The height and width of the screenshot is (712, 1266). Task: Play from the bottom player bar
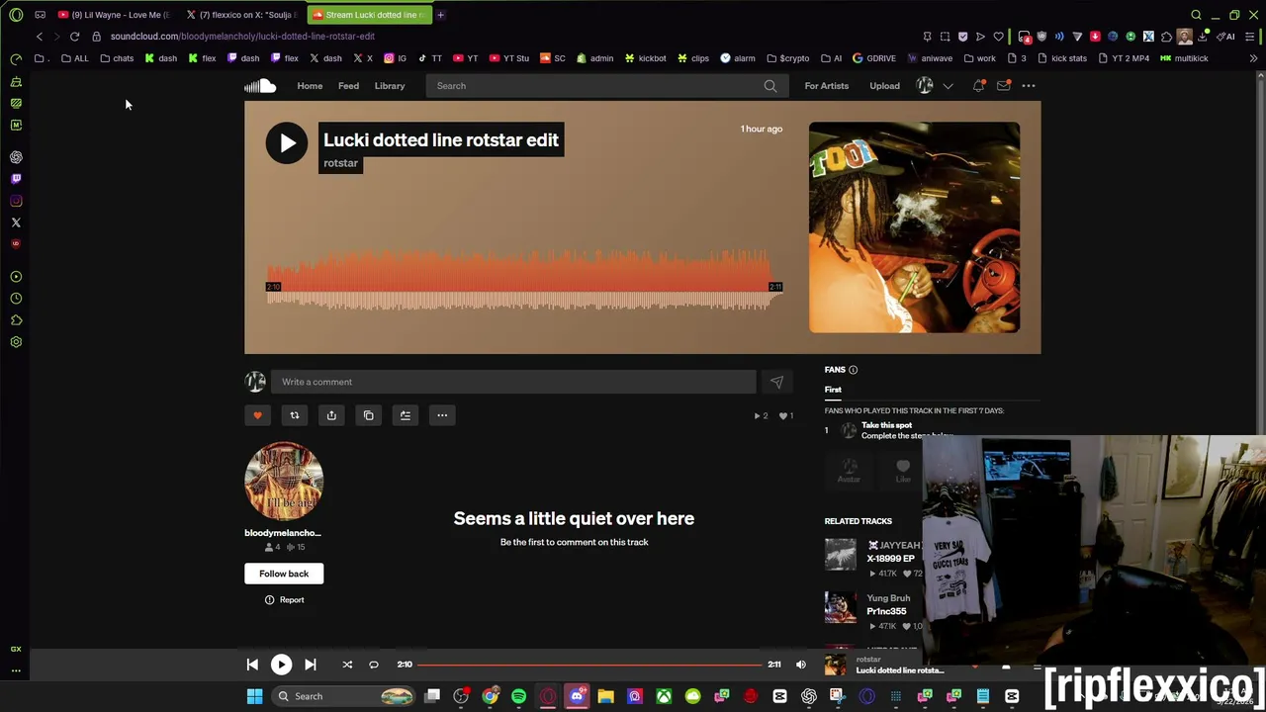[x=281, y=665]
